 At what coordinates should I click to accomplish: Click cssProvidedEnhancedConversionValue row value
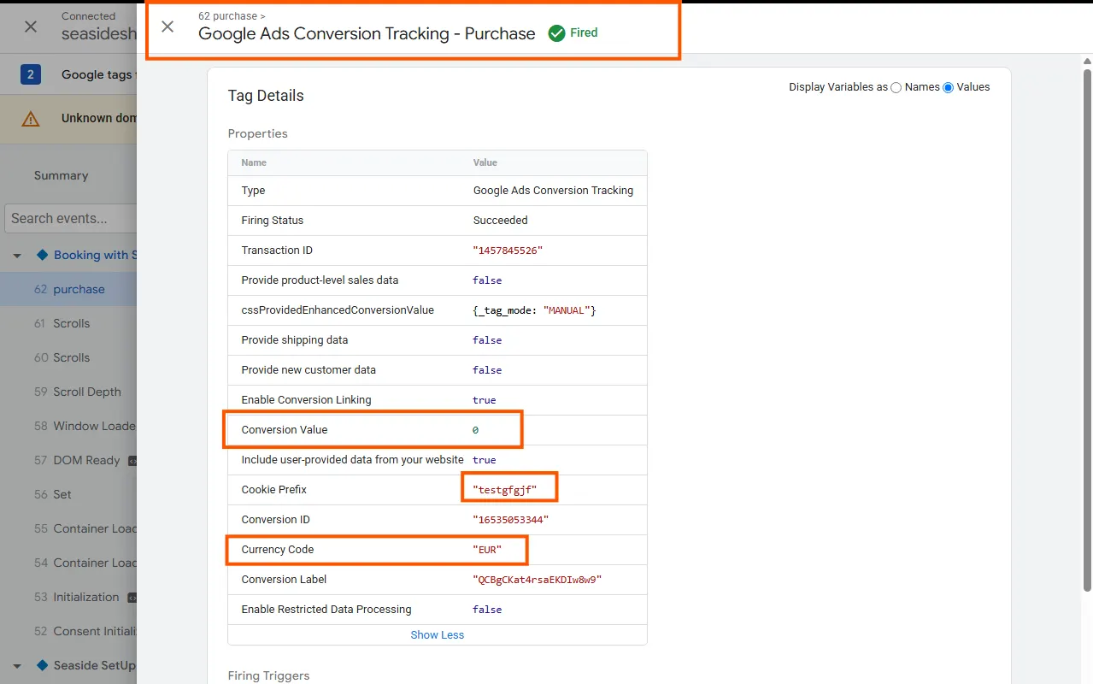pyautogui.click(x=534, y=310)
